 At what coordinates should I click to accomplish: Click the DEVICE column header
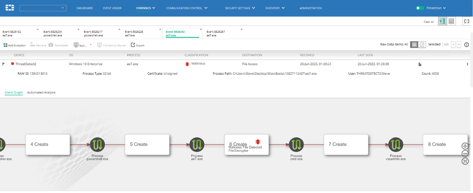[19, 55]
